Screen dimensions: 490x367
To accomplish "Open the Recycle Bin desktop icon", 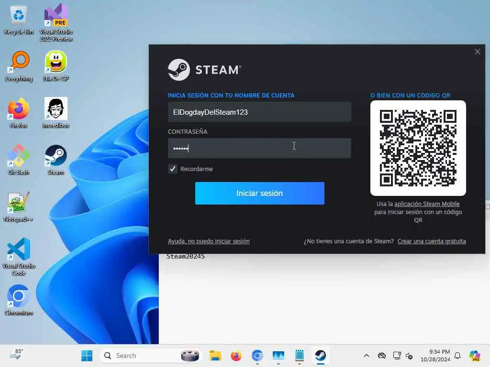I will (x=19, y=20).
